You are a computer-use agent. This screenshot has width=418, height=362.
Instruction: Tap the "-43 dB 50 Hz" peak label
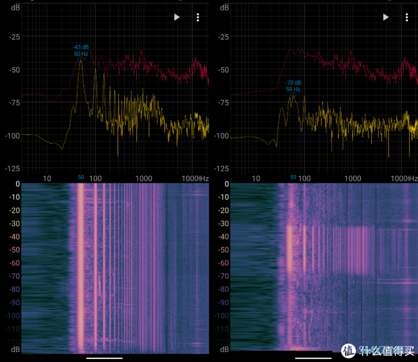pyautogui.click(x=81, y=50)
